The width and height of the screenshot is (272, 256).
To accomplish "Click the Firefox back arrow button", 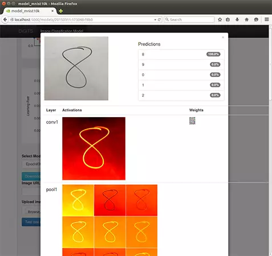I will [x=5, y=19].
